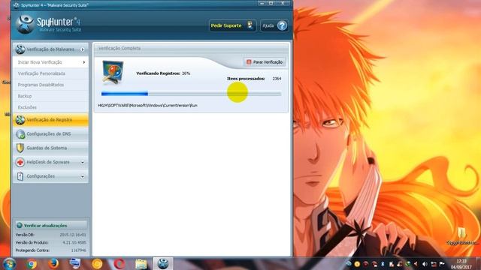The height and width of the screenshot is (270, 481).
Task: Click the Guardas de Sistema shield icon
Action: 20,148
